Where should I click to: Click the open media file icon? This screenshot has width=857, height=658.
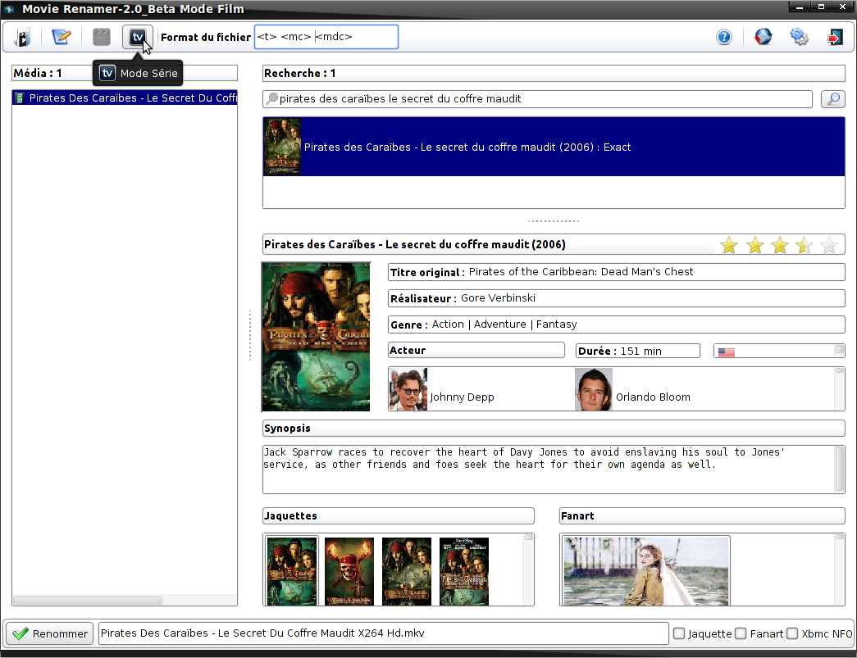coord(22,37)
